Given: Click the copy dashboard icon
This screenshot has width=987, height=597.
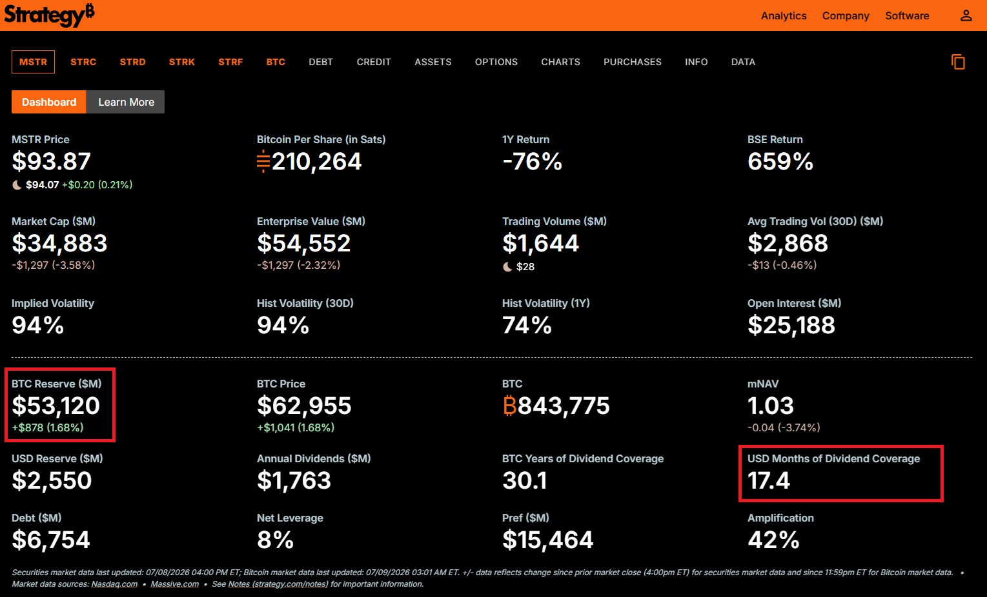Looking at the screenshot, I should (959, 62).
